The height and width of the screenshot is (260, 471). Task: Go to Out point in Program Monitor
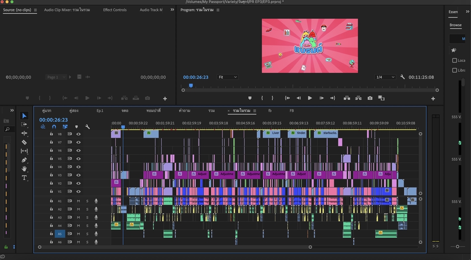[x=333, y=98]
